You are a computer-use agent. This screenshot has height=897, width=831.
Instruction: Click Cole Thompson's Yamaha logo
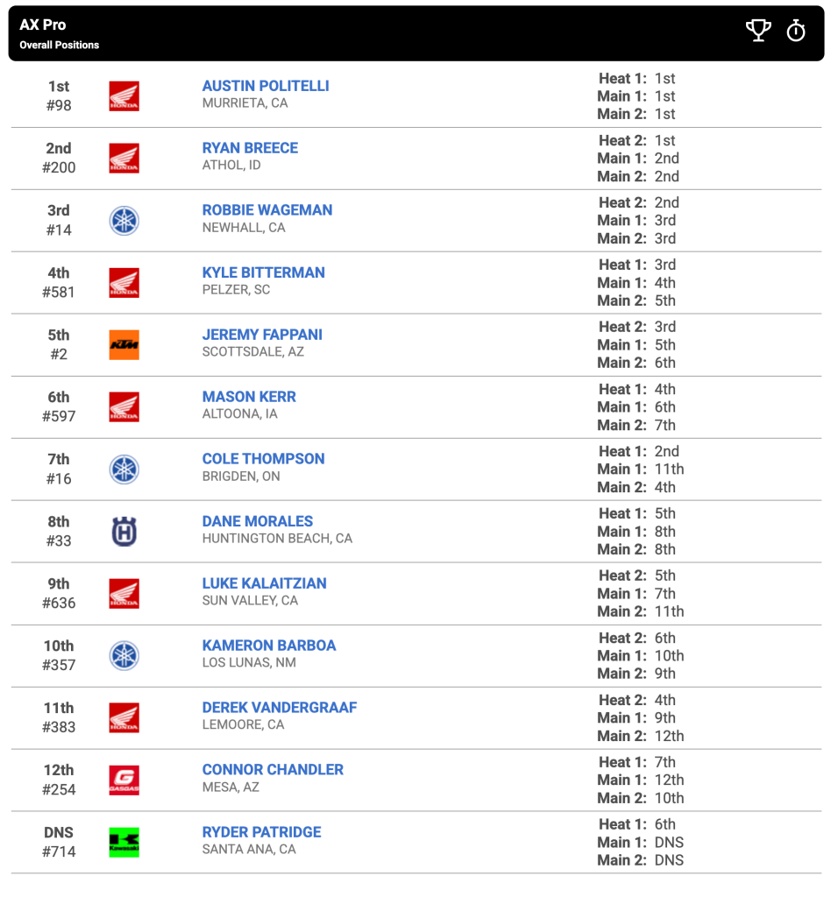click(124, 470)
